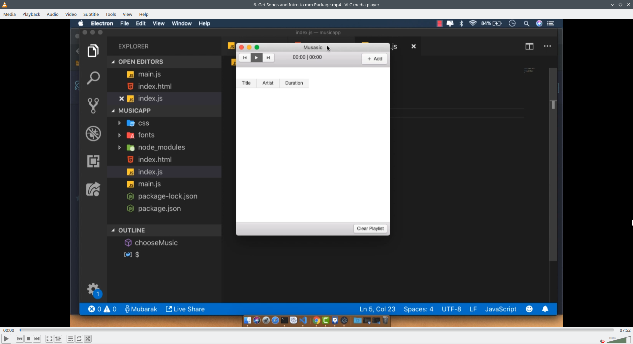
Task: Open the editor More Actions ellipsis
Action: 548,47
